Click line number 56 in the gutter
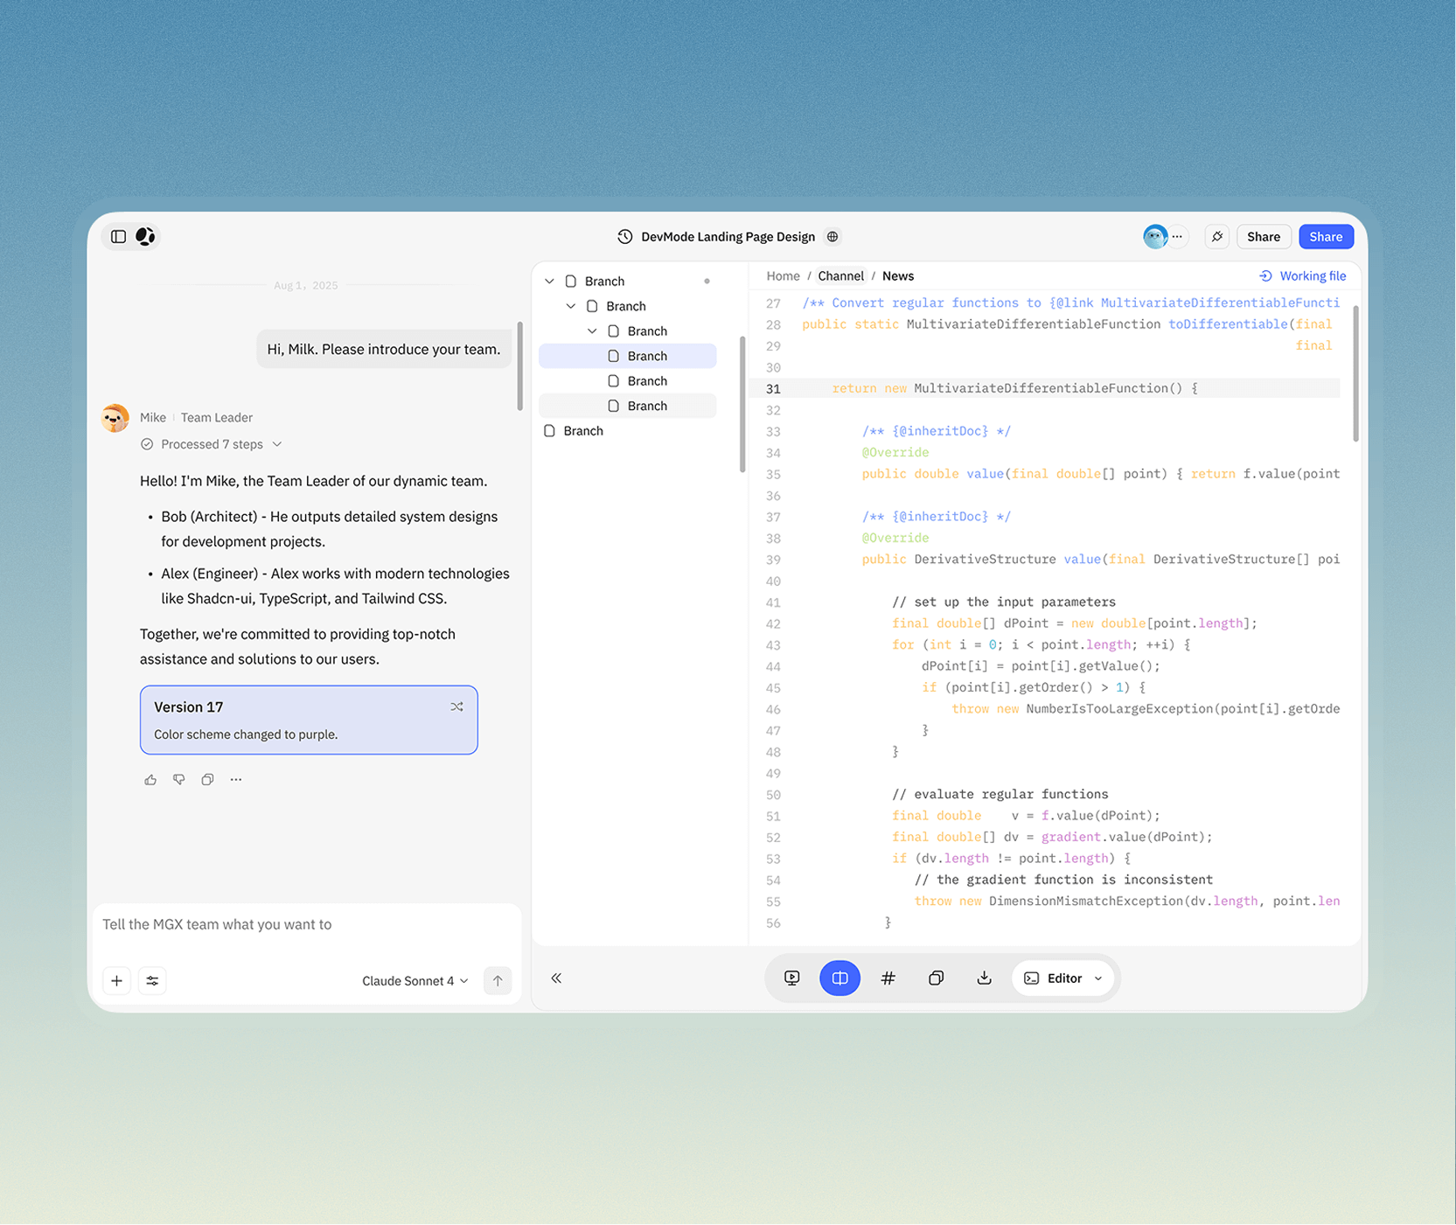Viewport: 1456px width, 1225px height. pos(773,923)
